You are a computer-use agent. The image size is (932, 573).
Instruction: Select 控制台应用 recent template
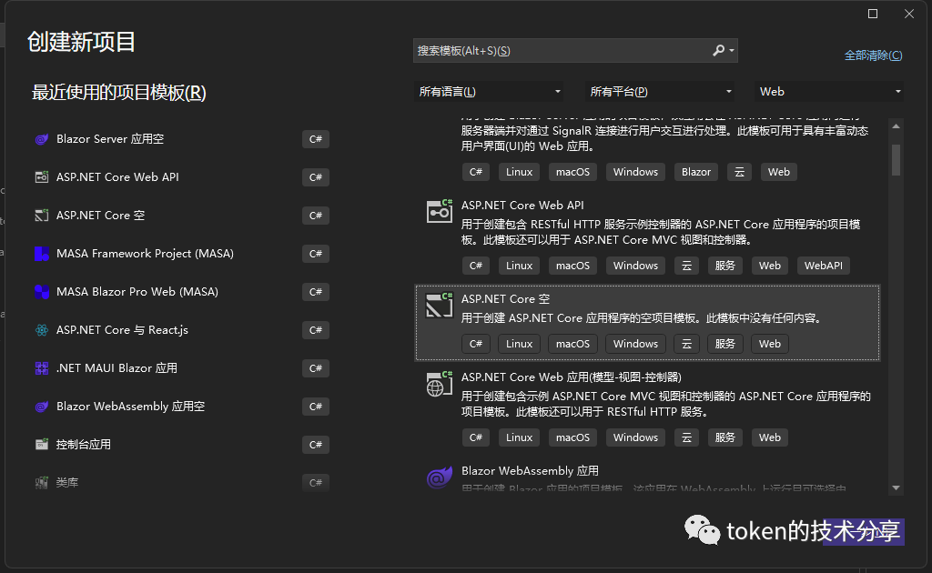[x=181, y=444]
